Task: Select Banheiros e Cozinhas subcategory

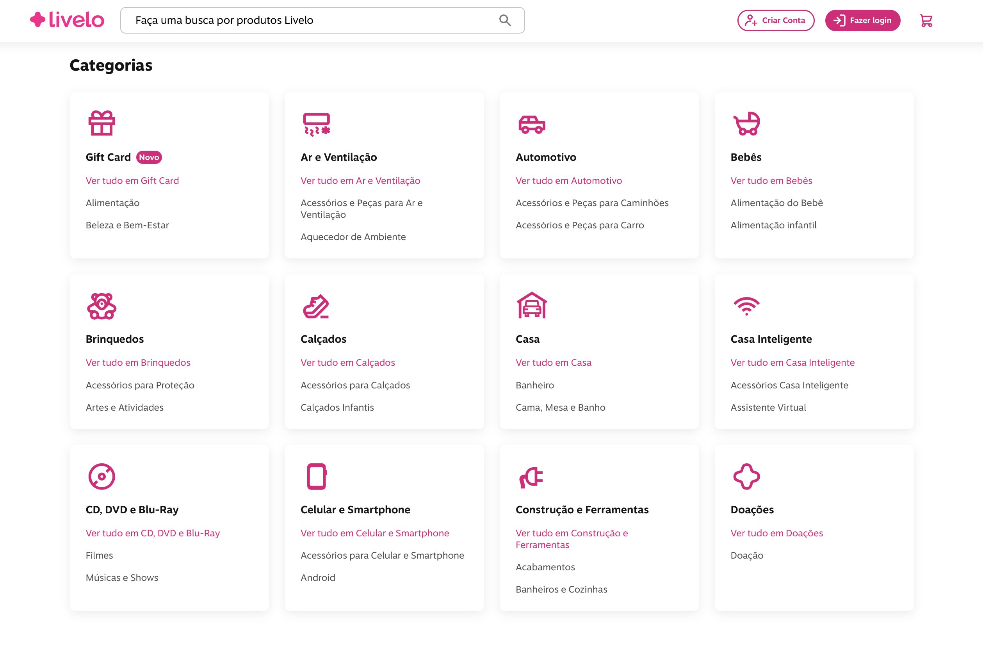Action: (561, 589)
